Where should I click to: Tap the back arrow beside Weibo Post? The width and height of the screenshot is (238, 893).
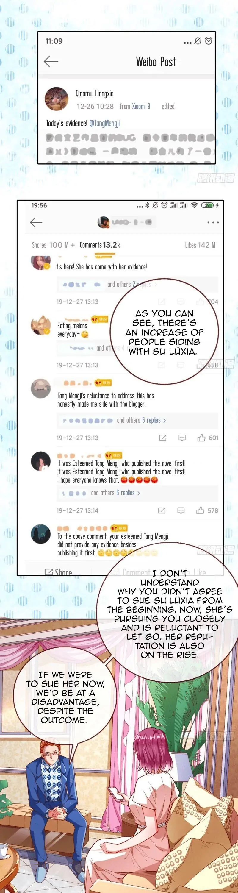(51, 61)
